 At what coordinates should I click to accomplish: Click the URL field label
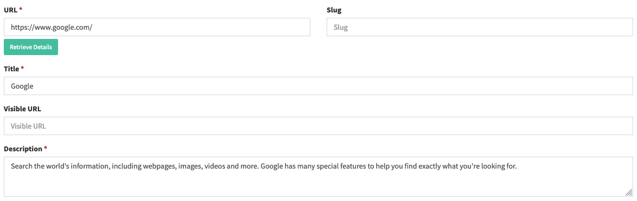coord(10,9)
